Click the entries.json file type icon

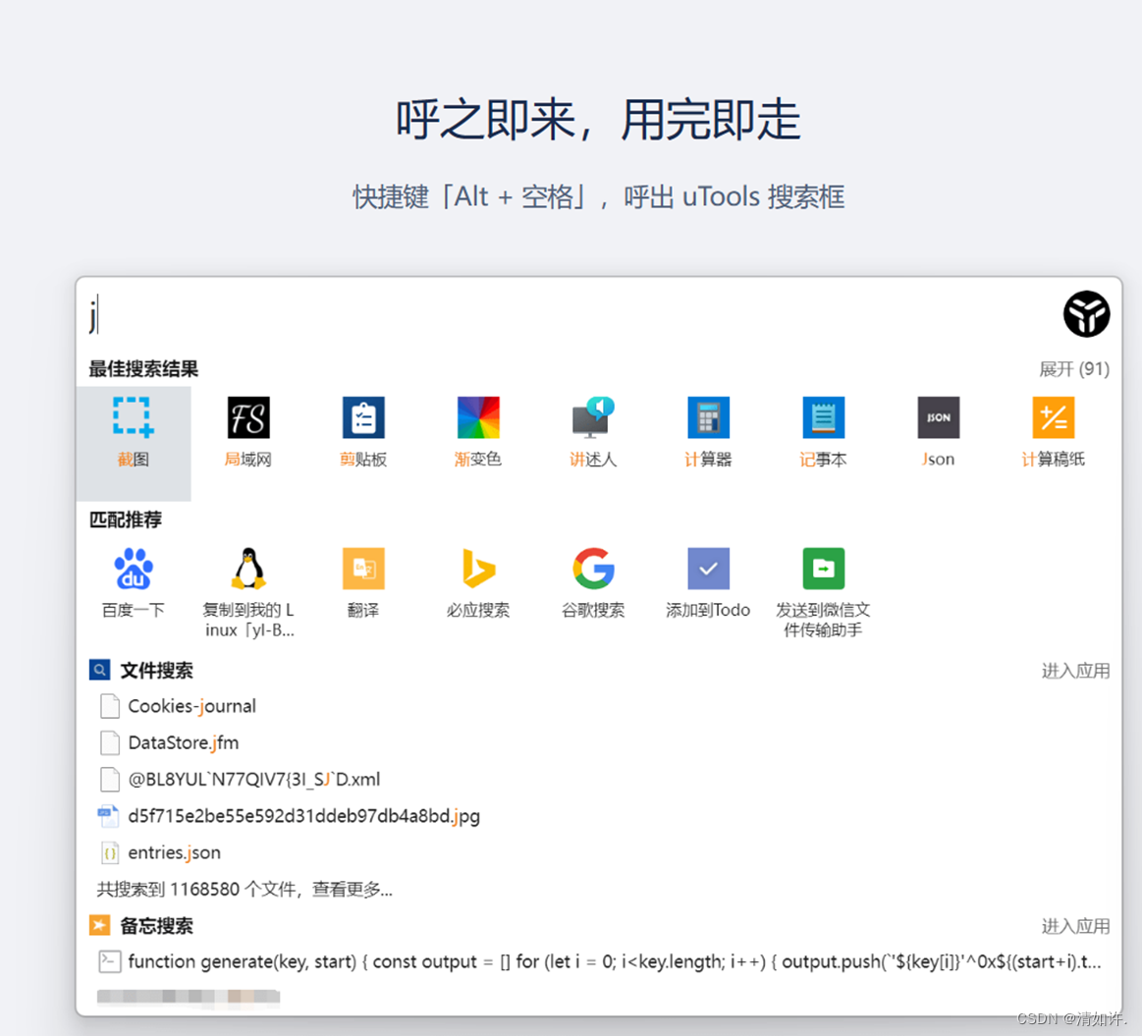[109, 852]
